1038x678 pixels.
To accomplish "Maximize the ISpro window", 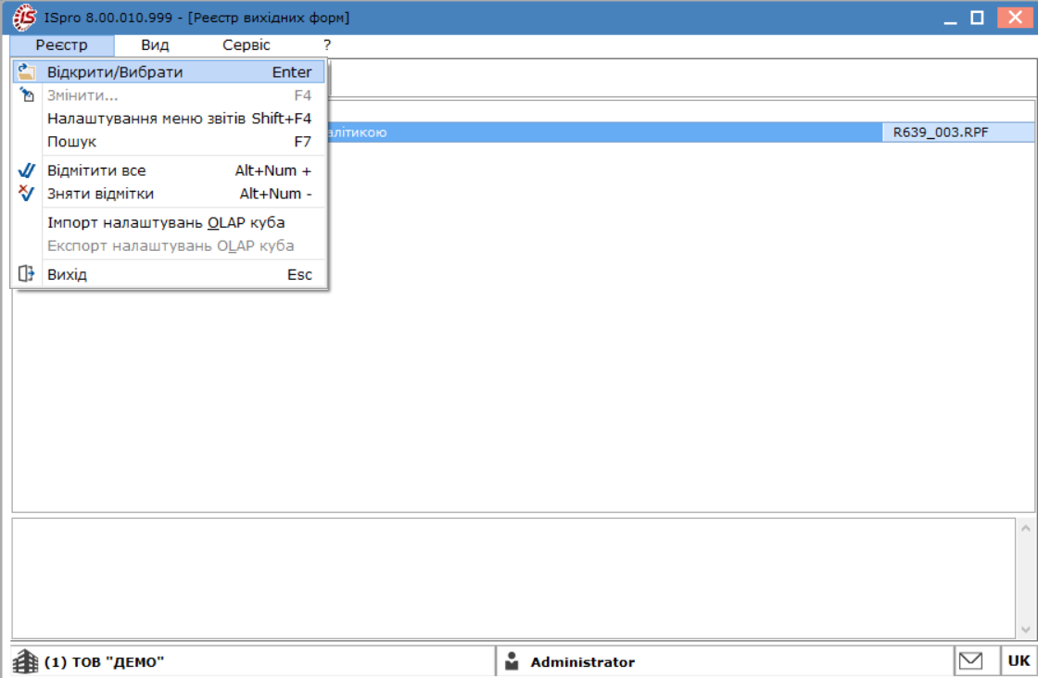I will (977, 18).
